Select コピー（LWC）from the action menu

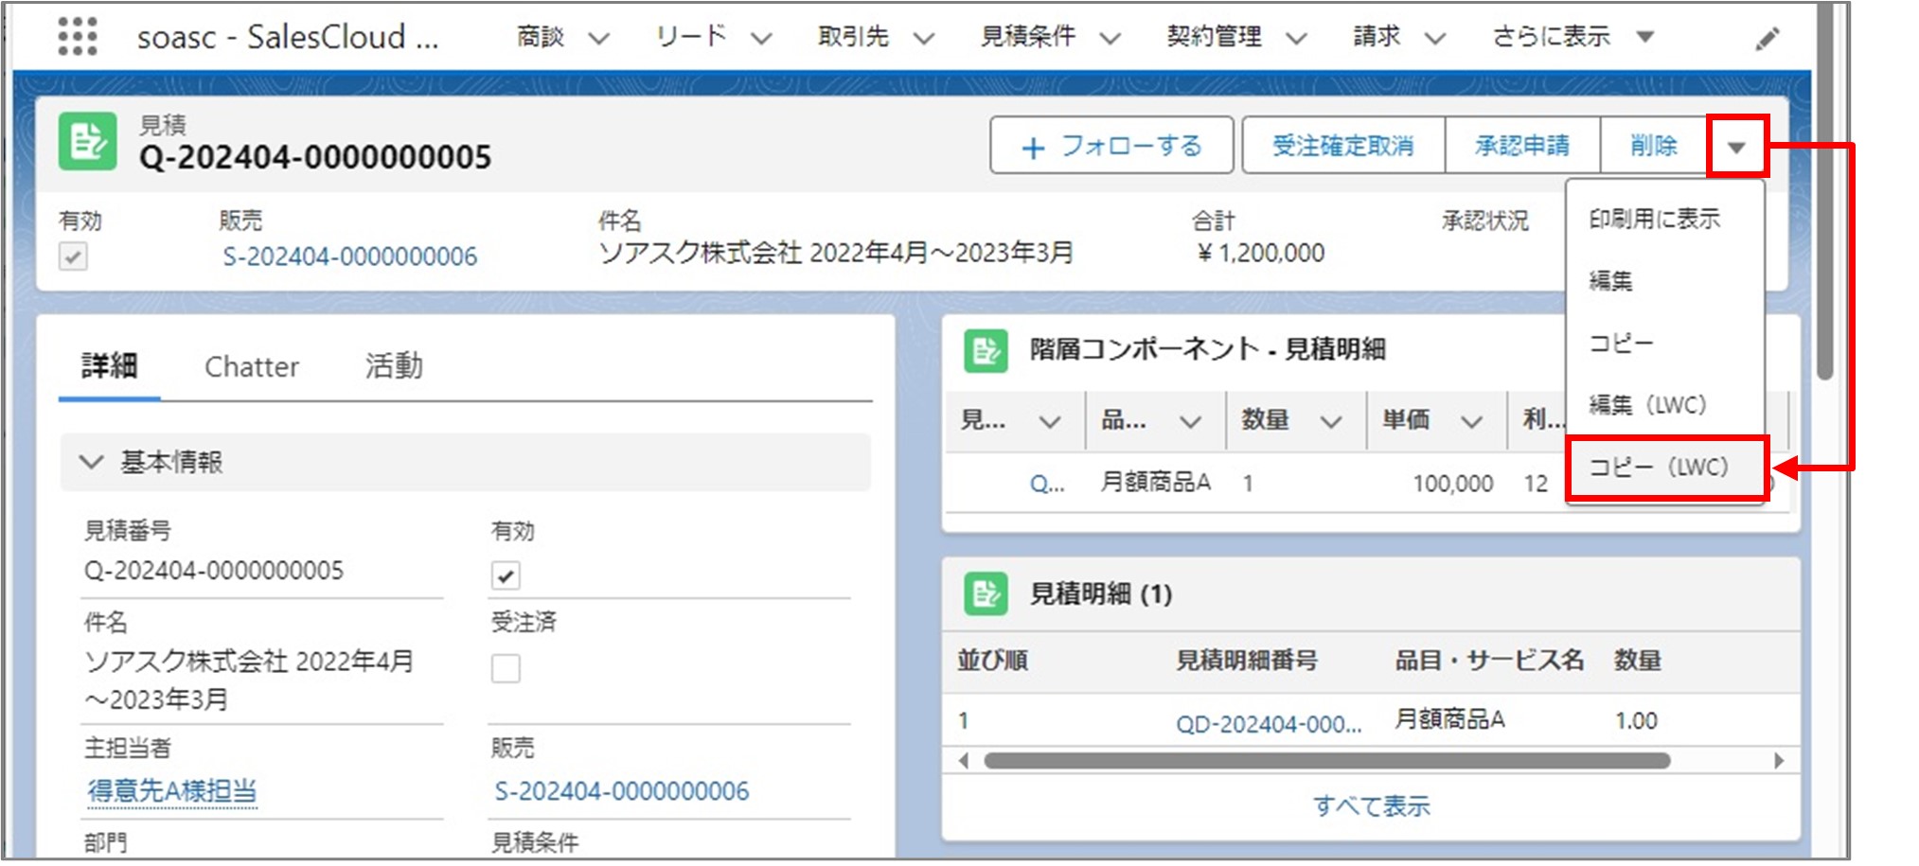tap(1666, 468)
